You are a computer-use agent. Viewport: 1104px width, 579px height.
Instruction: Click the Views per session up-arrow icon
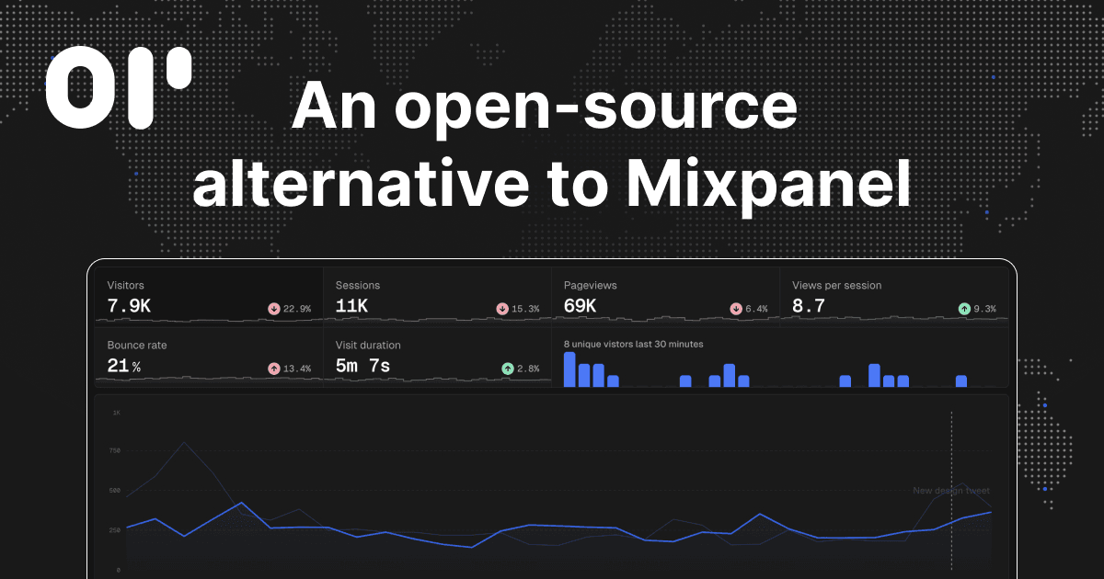point(964,309)
